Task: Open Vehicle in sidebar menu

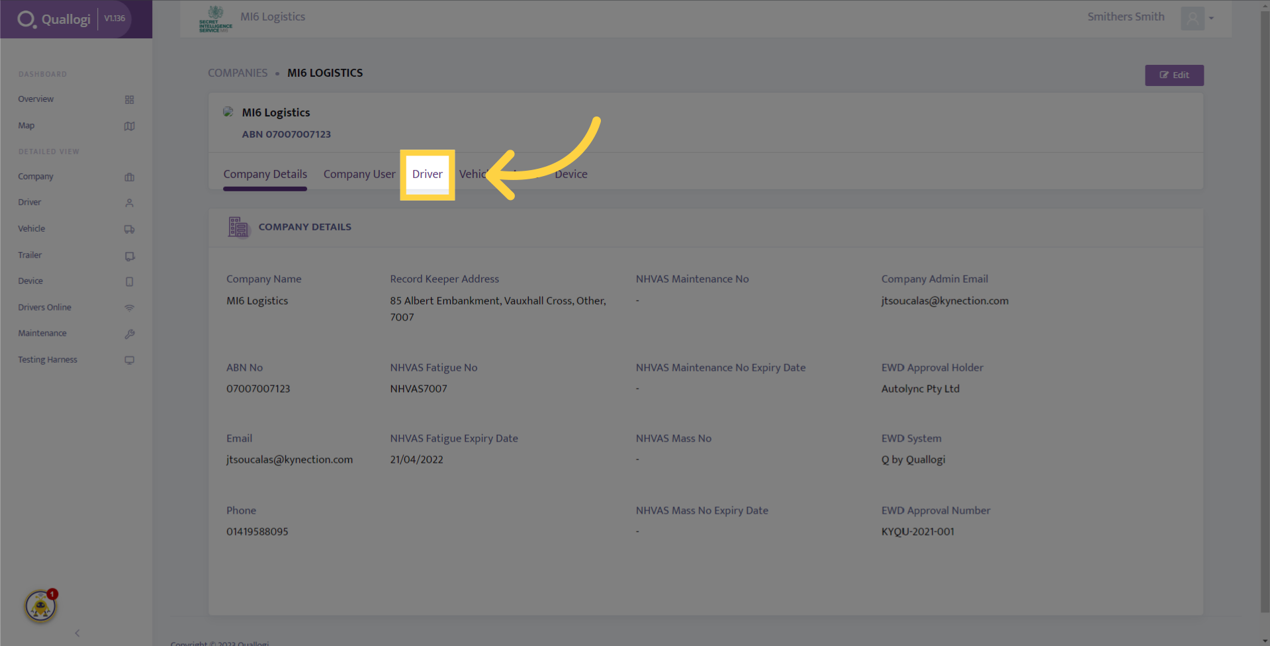Action: pyautogui.click(x=32, y=229)
